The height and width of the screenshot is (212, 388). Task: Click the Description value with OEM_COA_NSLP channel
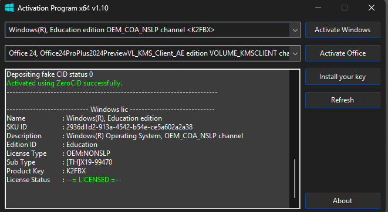click(154, 136)
